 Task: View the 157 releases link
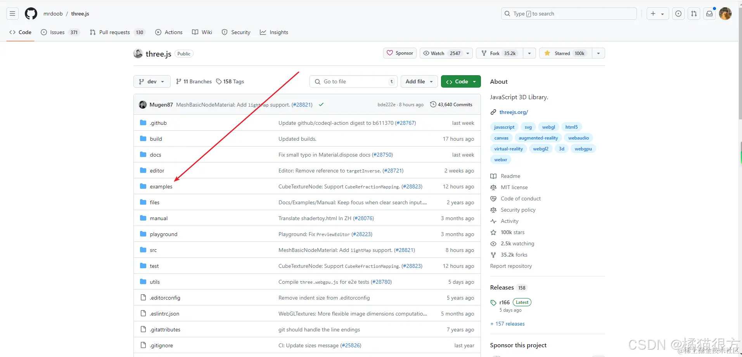pyautogui.click(x=507, y=324)
